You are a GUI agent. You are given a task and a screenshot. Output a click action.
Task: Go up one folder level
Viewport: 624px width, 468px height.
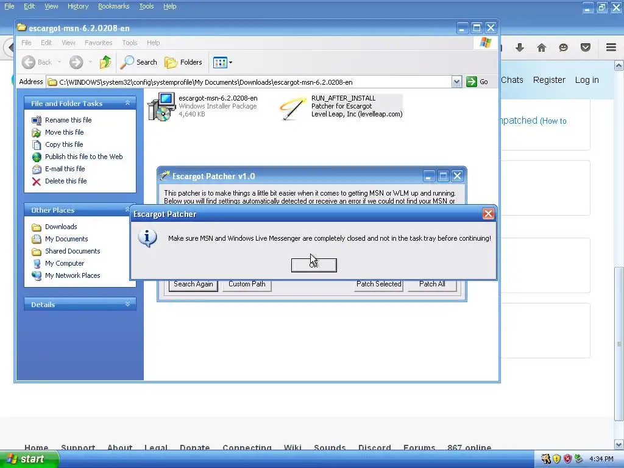pos(105,62)
